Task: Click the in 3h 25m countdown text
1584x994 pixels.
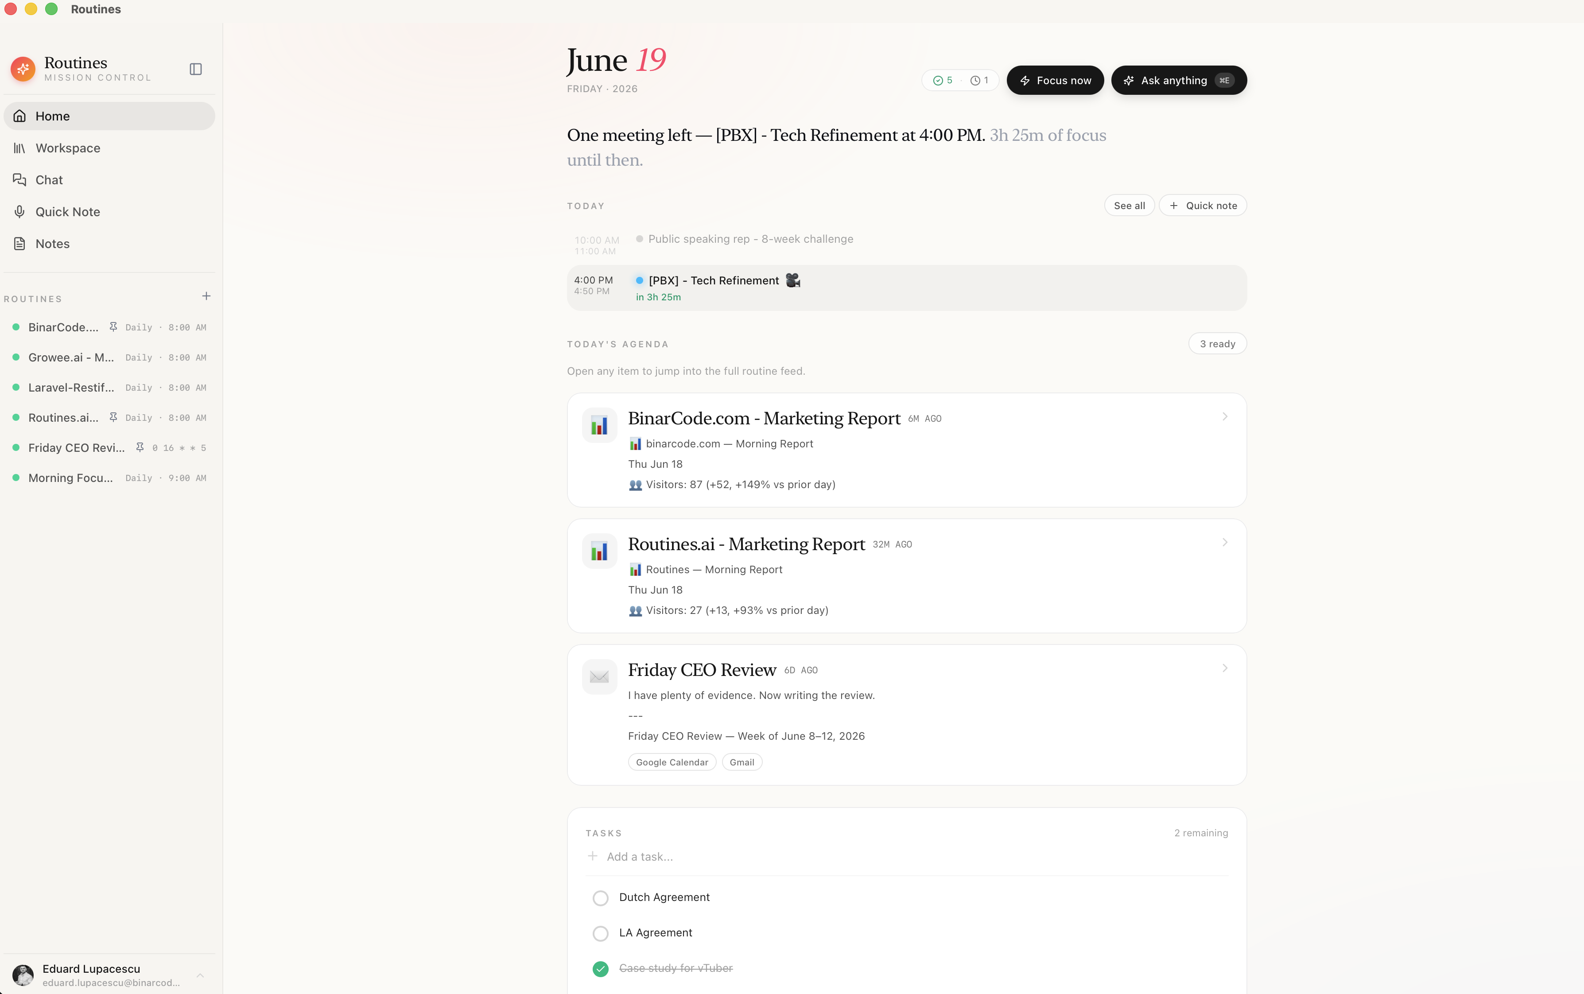Action: point(658,297)
